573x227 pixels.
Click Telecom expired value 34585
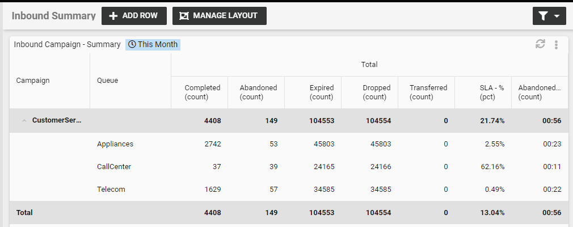point(324,190)
